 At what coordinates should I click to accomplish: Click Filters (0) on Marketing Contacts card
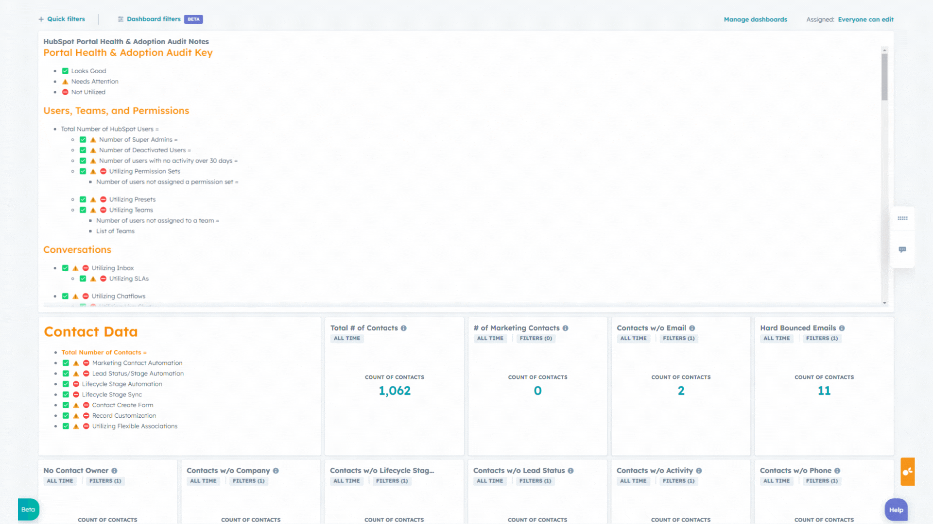[536, 339]
